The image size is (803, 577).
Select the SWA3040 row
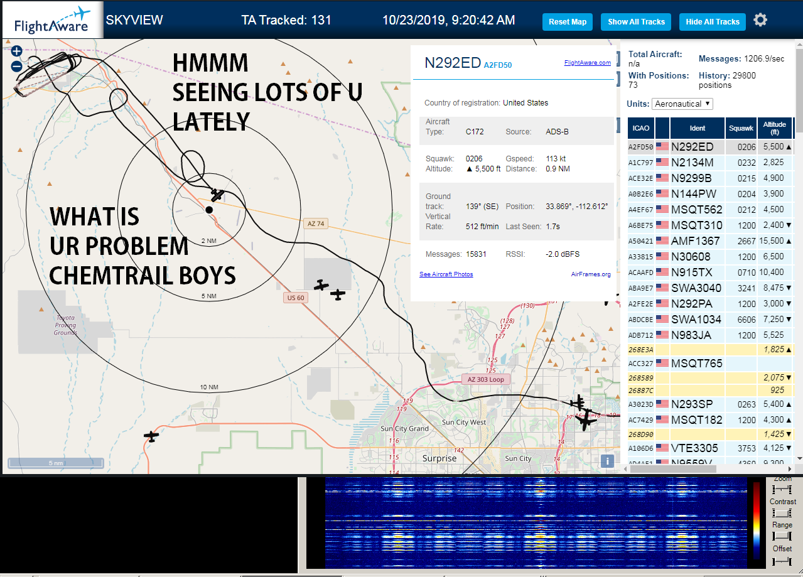[x=710, y=288]
